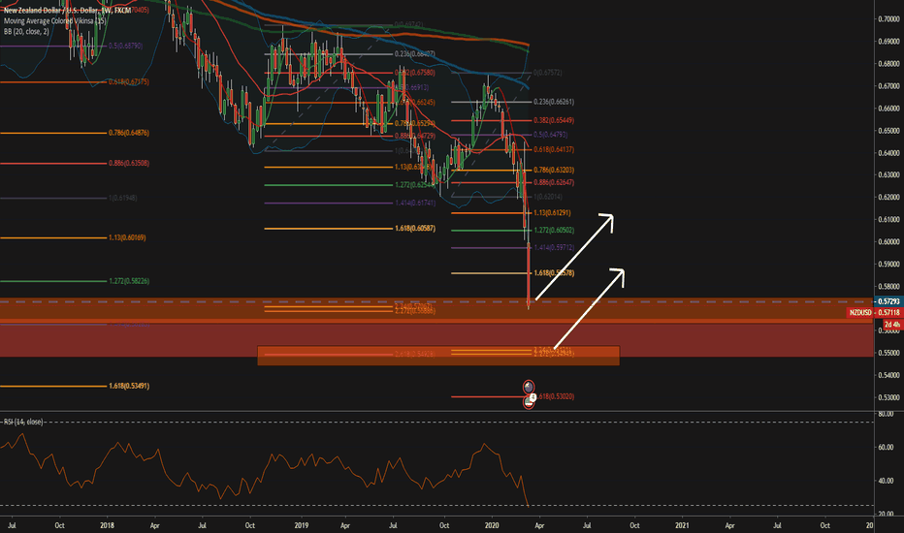Click Fibonacci label 1.414(0.59712)
Image resolution: width=904 pixels, height=533 pixels.
tap(554, 247)
